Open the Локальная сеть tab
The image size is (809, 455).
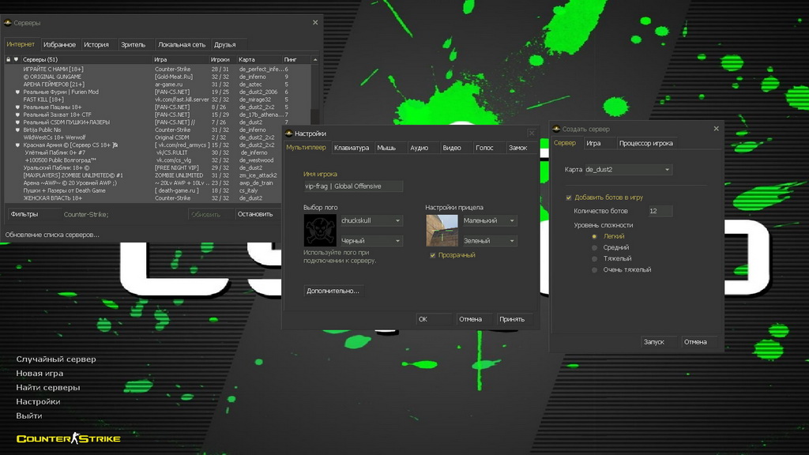tap(182, 45)
